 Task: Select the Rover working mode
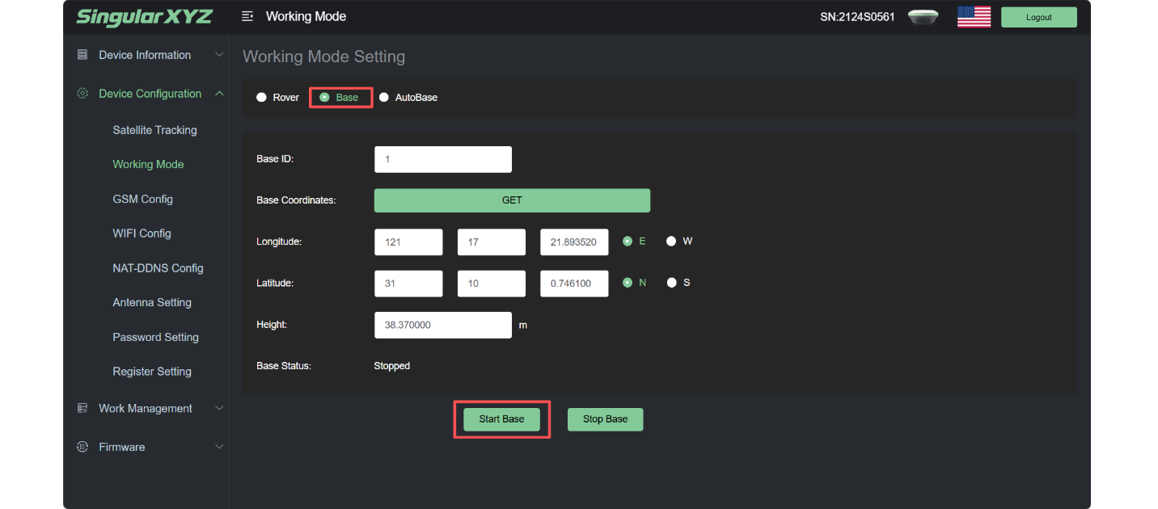pos(277,98)
